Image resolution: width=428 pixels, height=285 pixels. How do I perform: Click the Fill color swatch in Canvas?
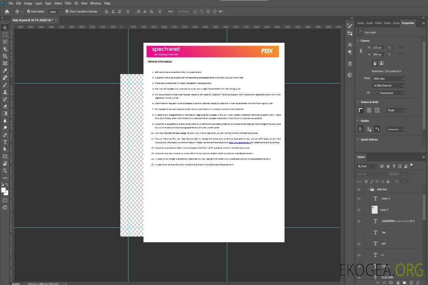coord(374,93)
